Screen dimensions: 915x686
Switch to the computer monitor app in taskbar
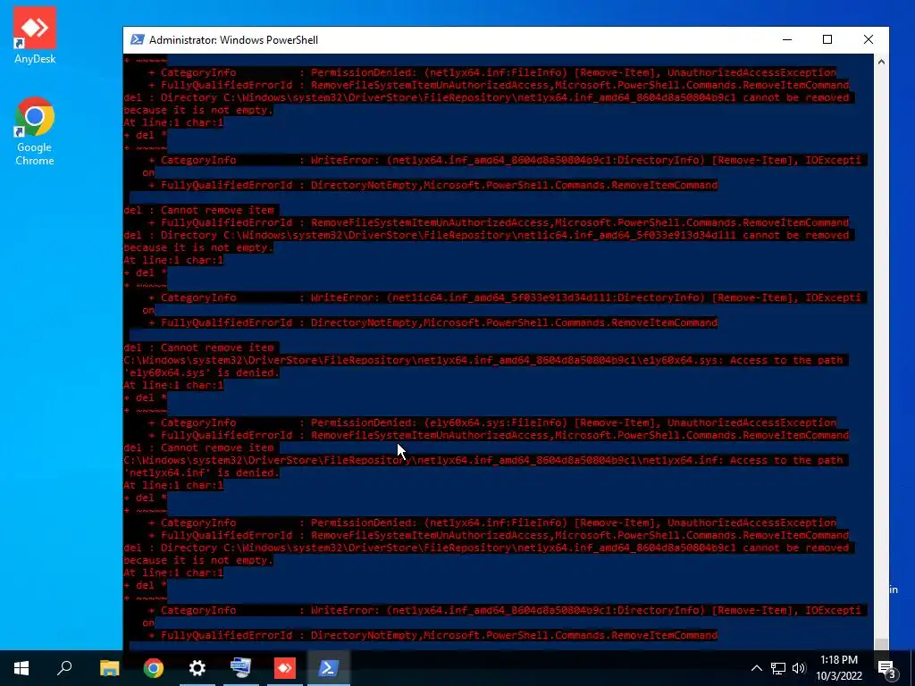241,668
